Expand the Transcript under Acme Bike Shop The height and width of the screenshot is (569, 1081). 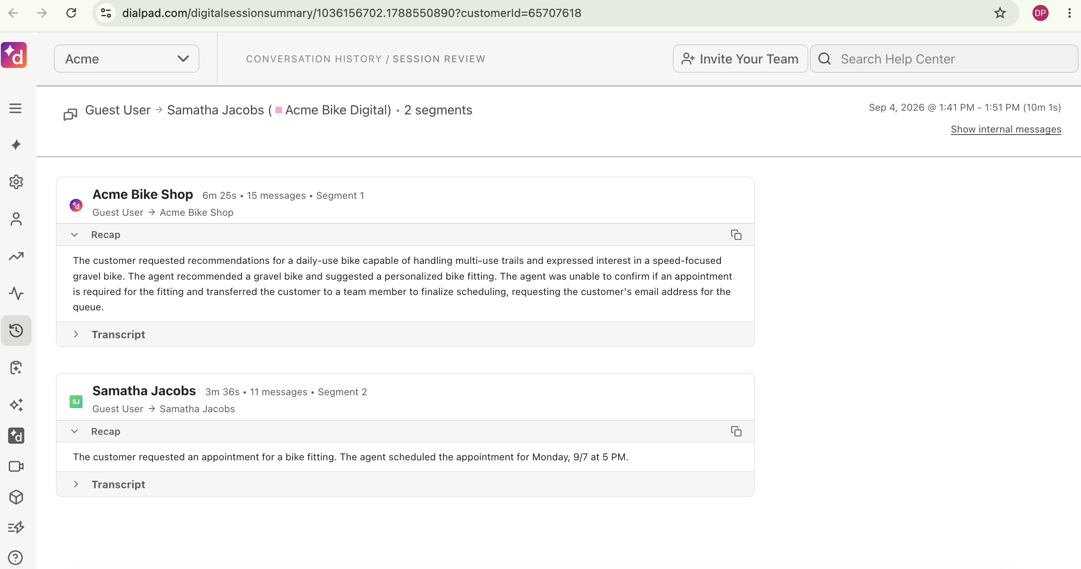(76, 334)
